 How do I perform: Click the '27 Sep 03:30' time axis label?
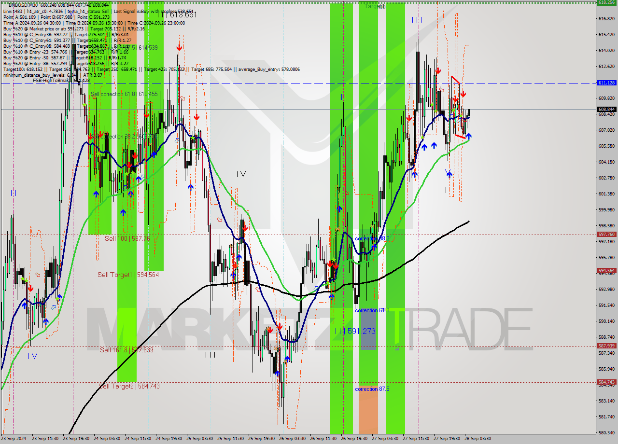[385, 439]
